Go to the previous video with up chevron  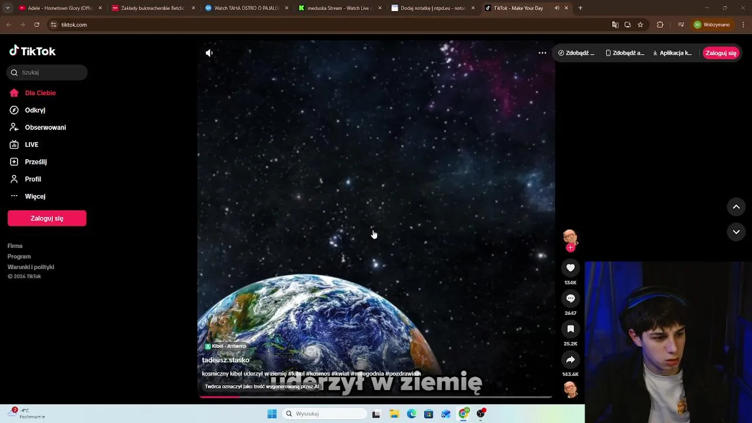pyautogui.click(x=736, y=207)
